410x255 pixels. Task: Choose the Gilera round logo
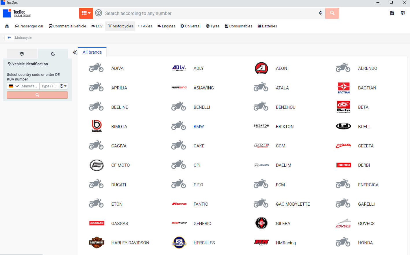point(261,223)
